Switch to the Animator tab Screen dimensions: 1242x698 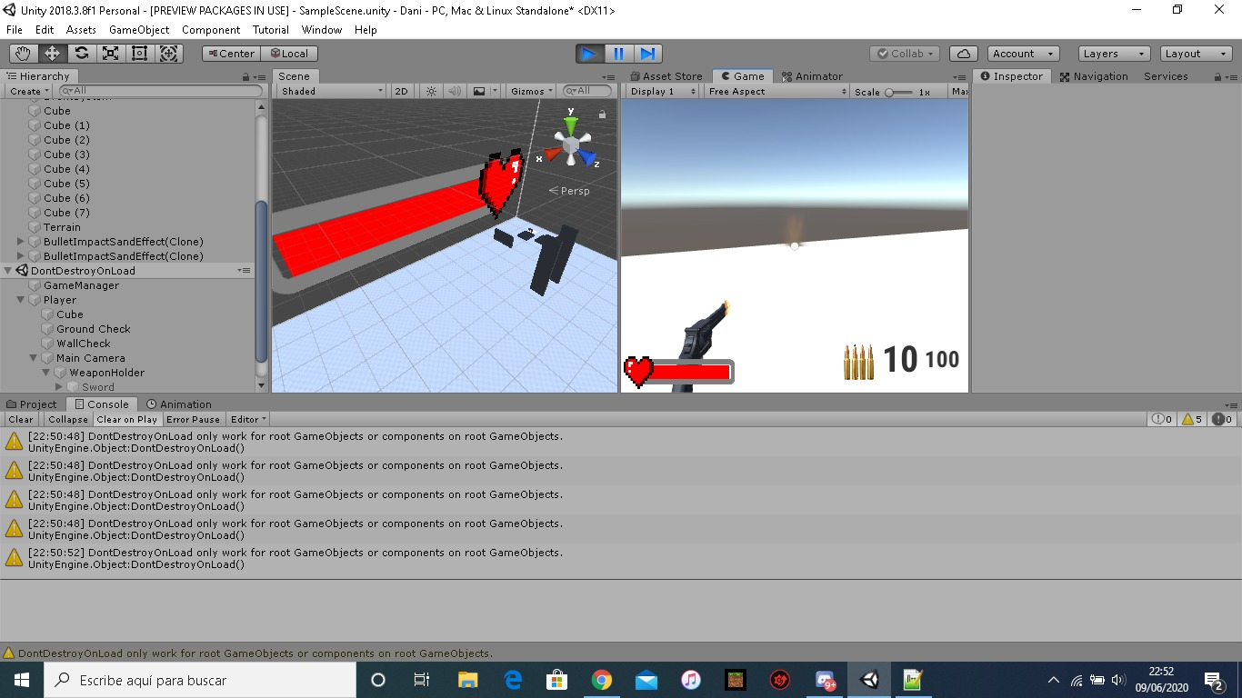[x=812, y=76]
